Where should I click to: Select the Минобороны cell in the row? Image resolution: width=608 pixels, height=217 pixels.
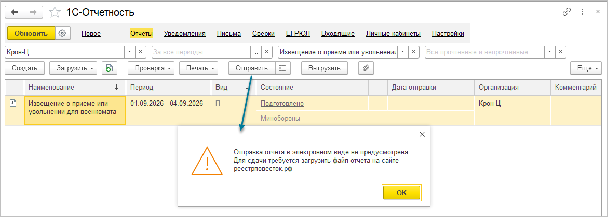tap(365, 118)
